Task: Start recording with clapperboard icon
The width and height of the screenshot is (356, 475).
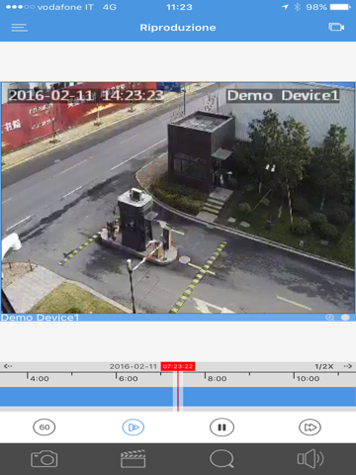Action: [x=133, y=459]
